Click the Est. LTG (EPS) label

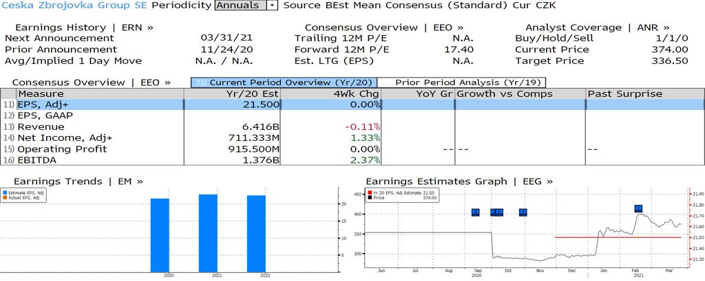[334, 60]
